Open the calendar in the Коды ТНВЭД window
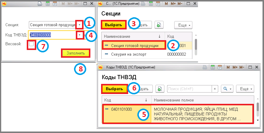 (220, 67)
